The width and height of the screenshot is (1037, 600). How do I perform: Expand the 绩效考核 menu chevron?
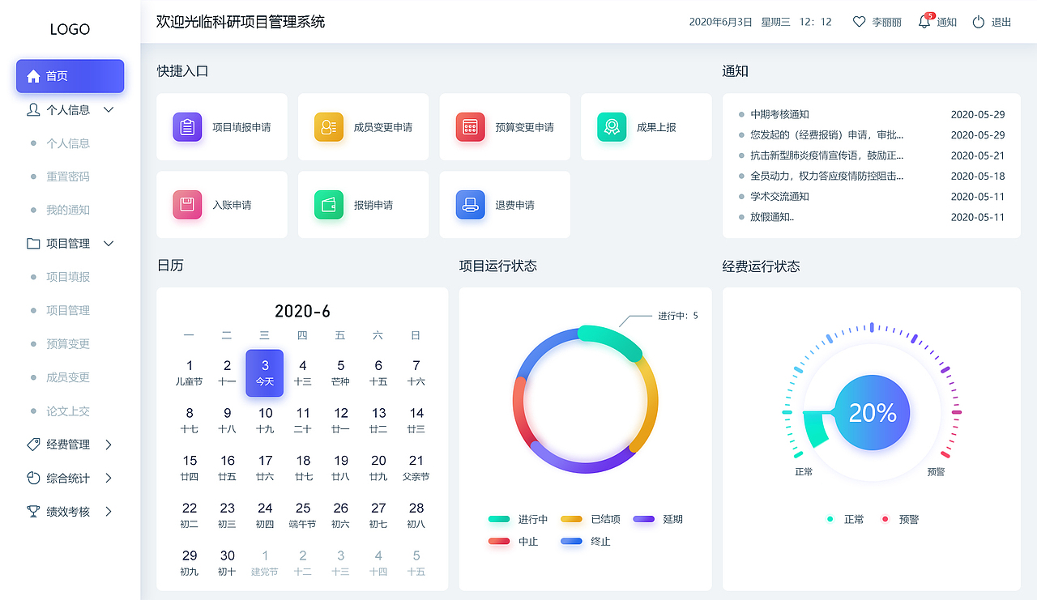pyautogui.click(x=109, y=511)
